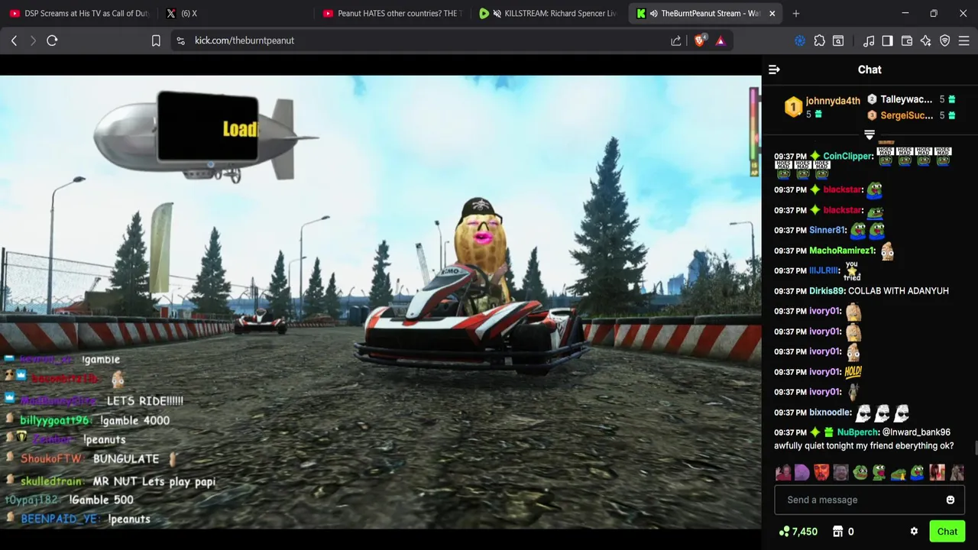Click the chat panel scrollbar
The width and height of the screenshot is (978, 550).
[x=976, y=446]
